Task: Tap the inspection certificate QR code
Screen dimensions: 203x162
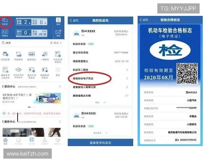Action: [187, 73]
